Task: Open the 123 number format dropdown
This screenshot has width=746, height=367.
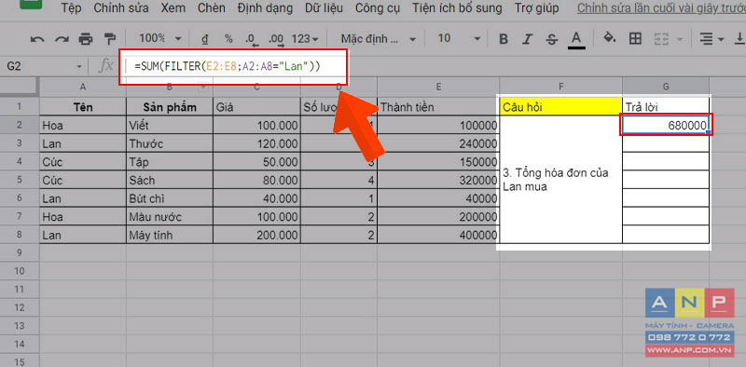Action: pos(305,38)
